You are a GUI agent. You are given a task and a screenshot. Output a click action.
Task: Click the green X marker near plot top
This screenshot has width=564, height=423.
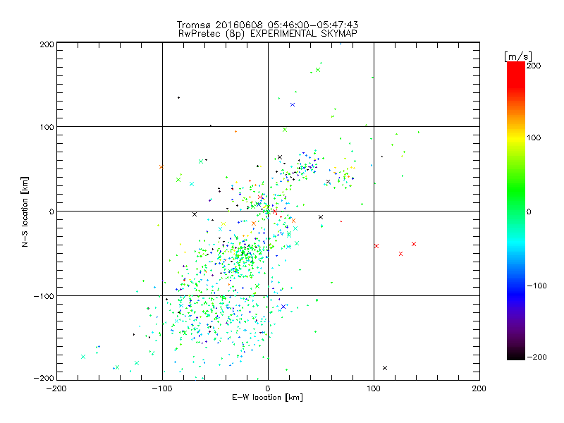point(318,70)
